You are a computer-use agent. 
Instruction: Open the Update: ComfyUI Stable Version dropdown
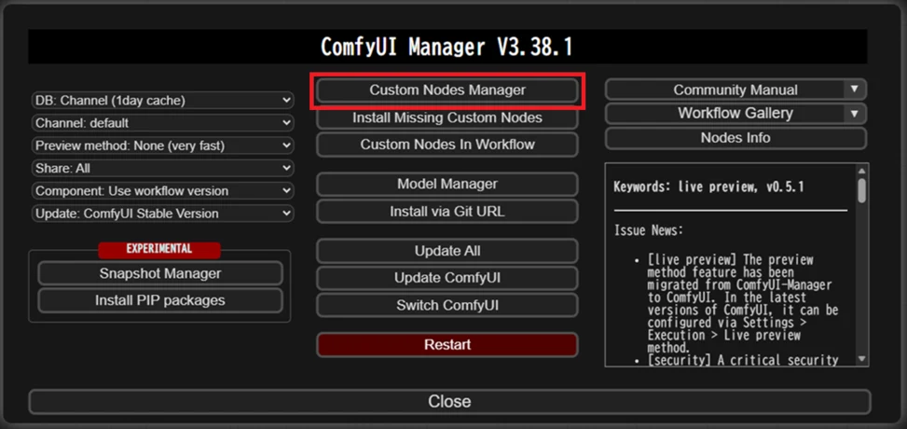point(162,213)
